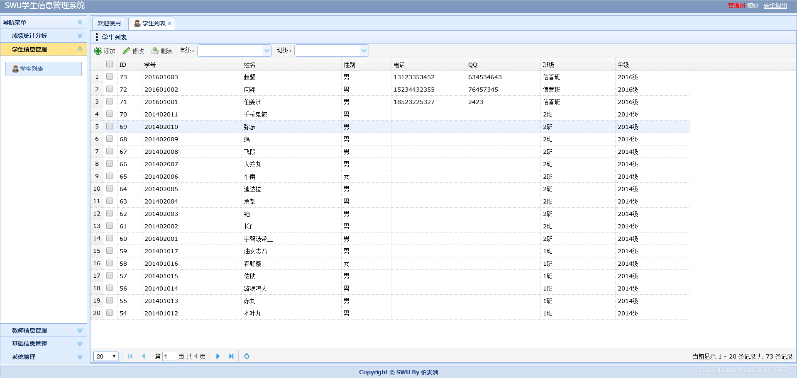Check the row for 宇智波带土

pyautogui.click(x=110, y=238)
